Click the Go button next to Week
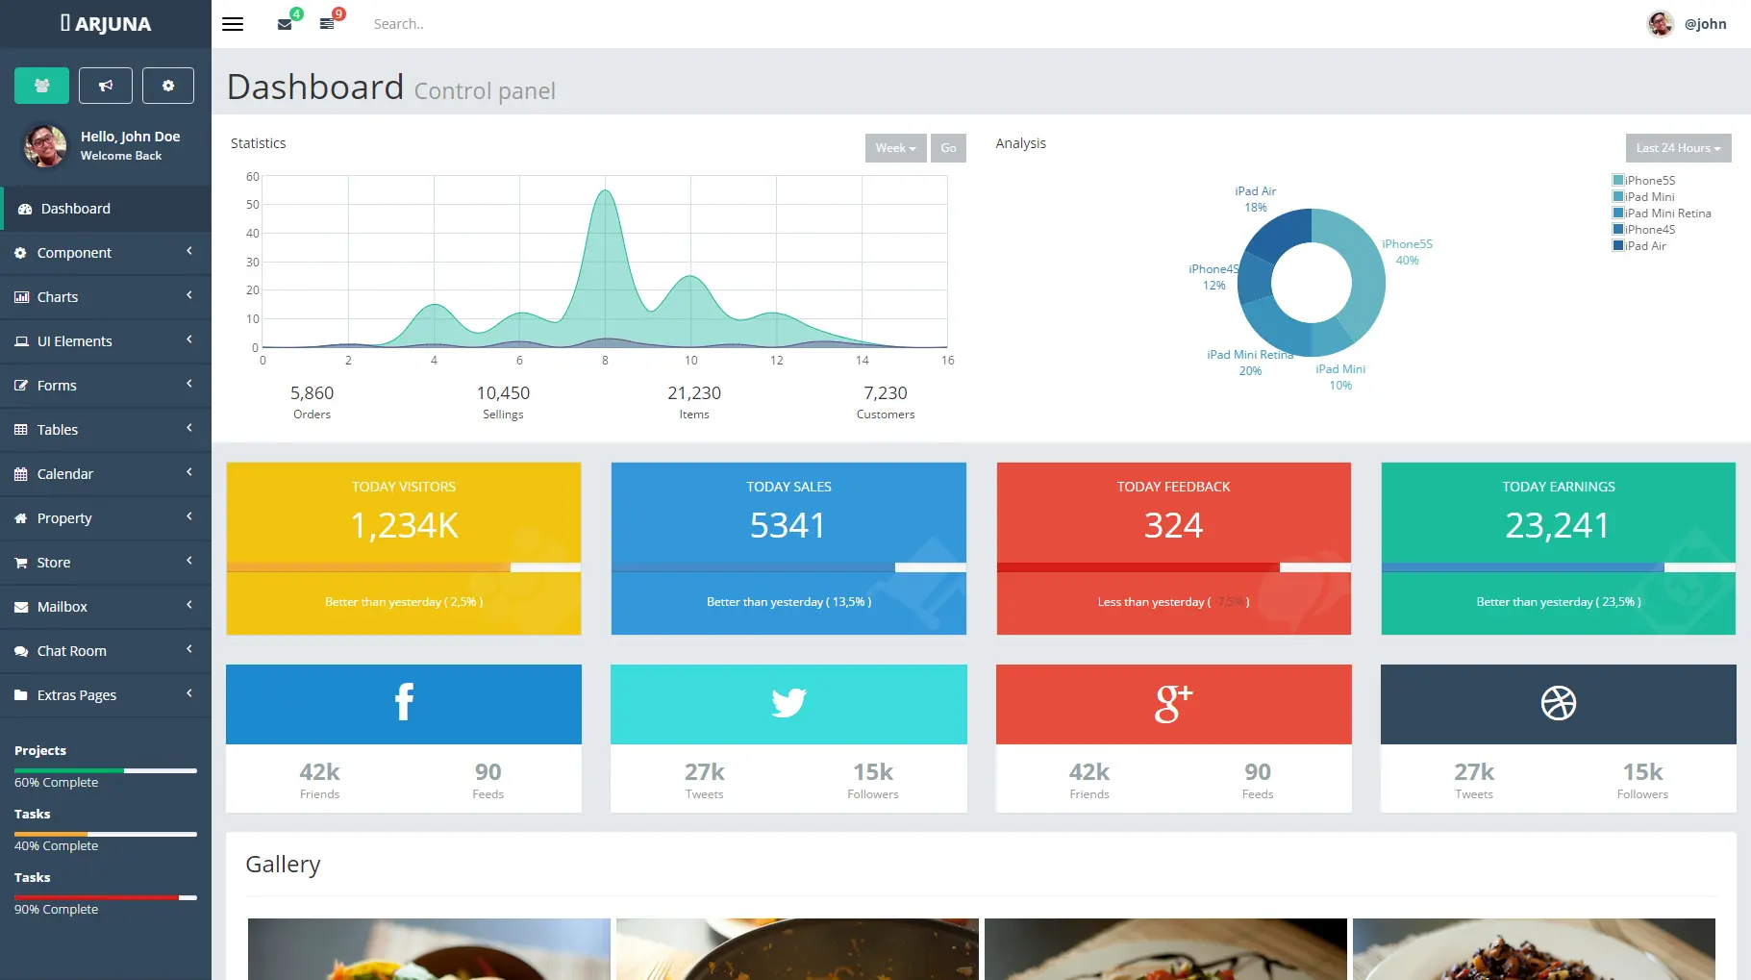 [948, 148]
